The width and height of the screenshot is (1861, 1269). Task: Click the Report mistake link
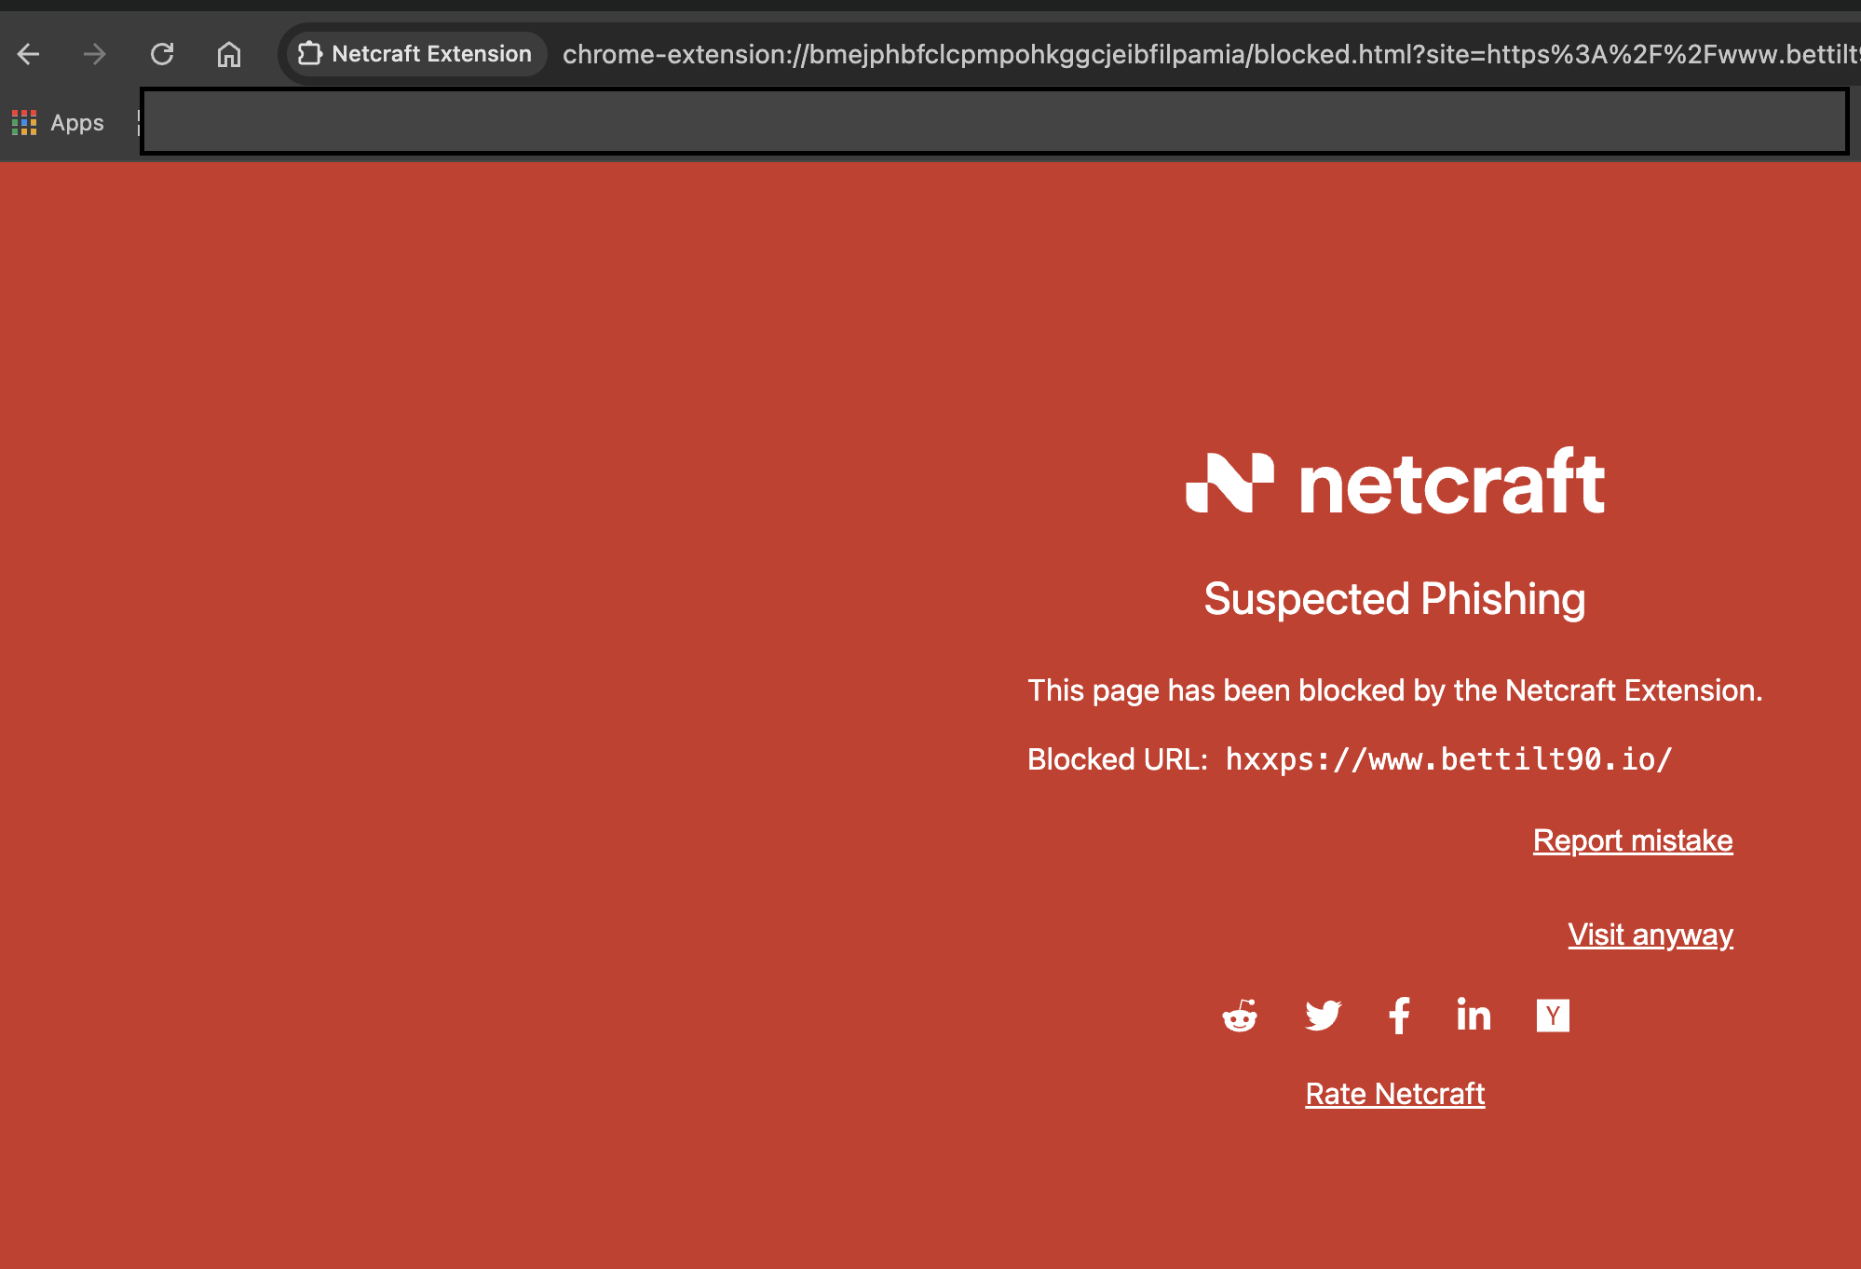pyautogui.click(x=1633, y=840)
